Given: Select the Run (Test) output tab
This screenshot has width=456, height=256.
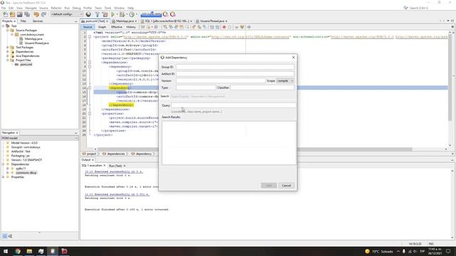Looking at the screenshot, I should 115,166.
